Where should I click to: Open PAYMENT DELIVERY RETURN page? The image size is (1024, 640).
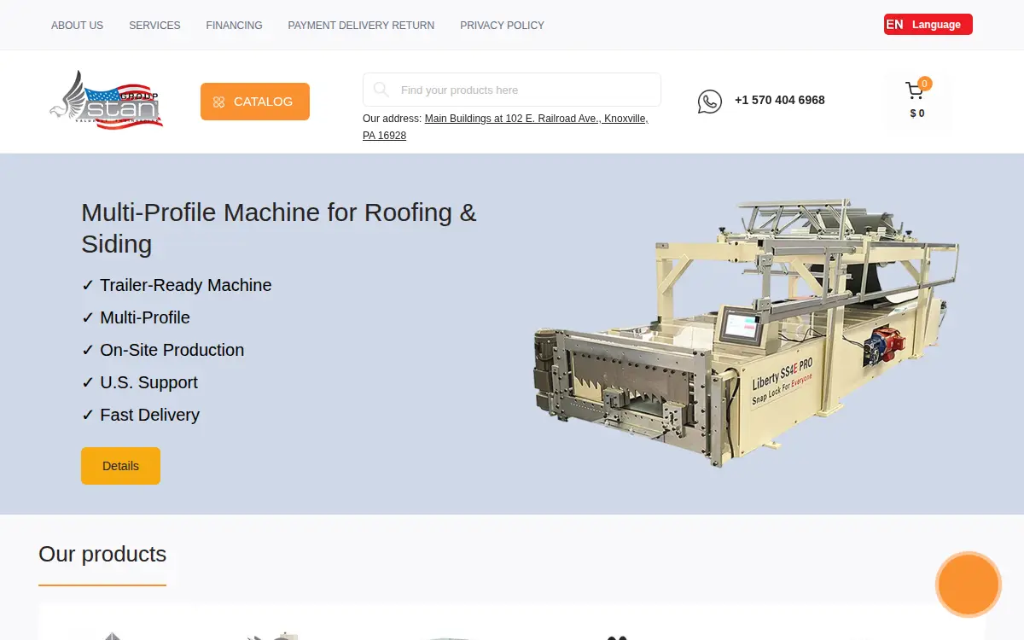(x=361, y=26)
